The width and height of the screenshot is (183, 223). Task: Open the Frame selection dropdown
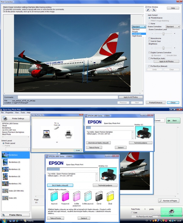coord(18,149)
